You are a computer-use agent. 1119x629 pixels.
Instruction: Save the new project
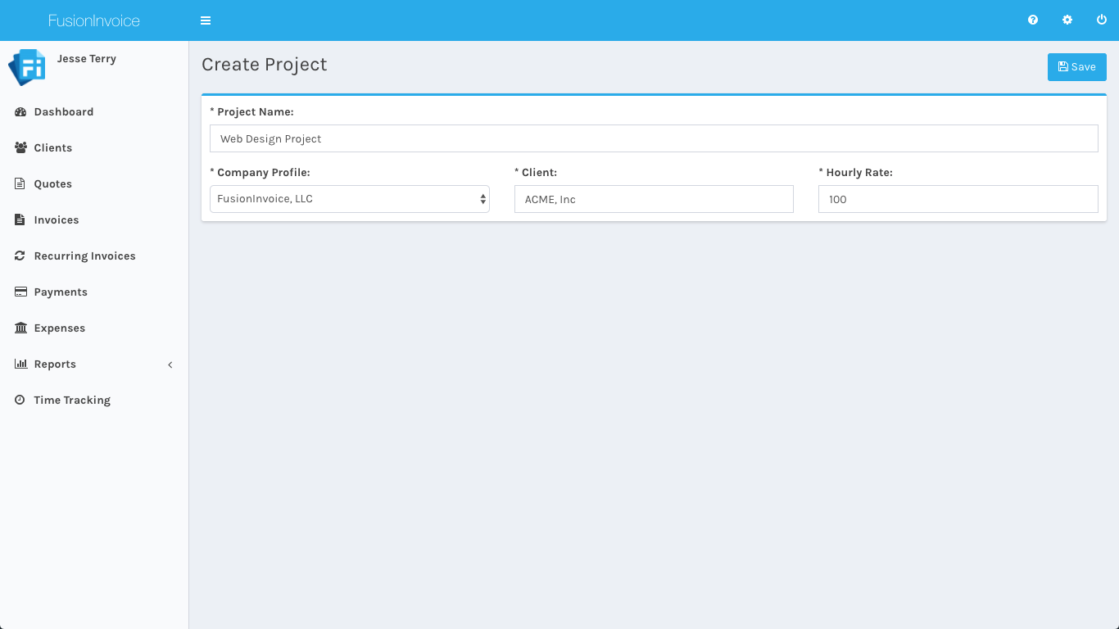[x=1076, y=67]
